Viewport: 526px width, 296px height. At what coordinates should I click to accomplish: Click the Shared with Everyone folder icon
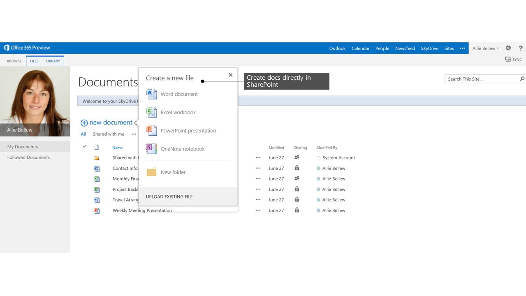pyautogui.click(x=97, y=158)
